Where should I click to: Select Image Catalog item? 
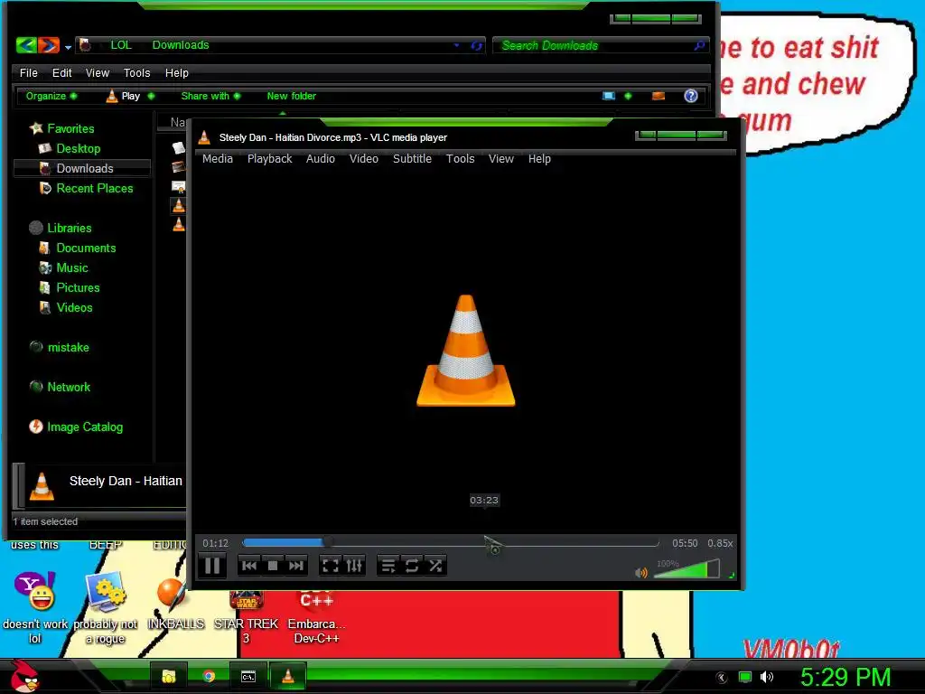(84, 427)
